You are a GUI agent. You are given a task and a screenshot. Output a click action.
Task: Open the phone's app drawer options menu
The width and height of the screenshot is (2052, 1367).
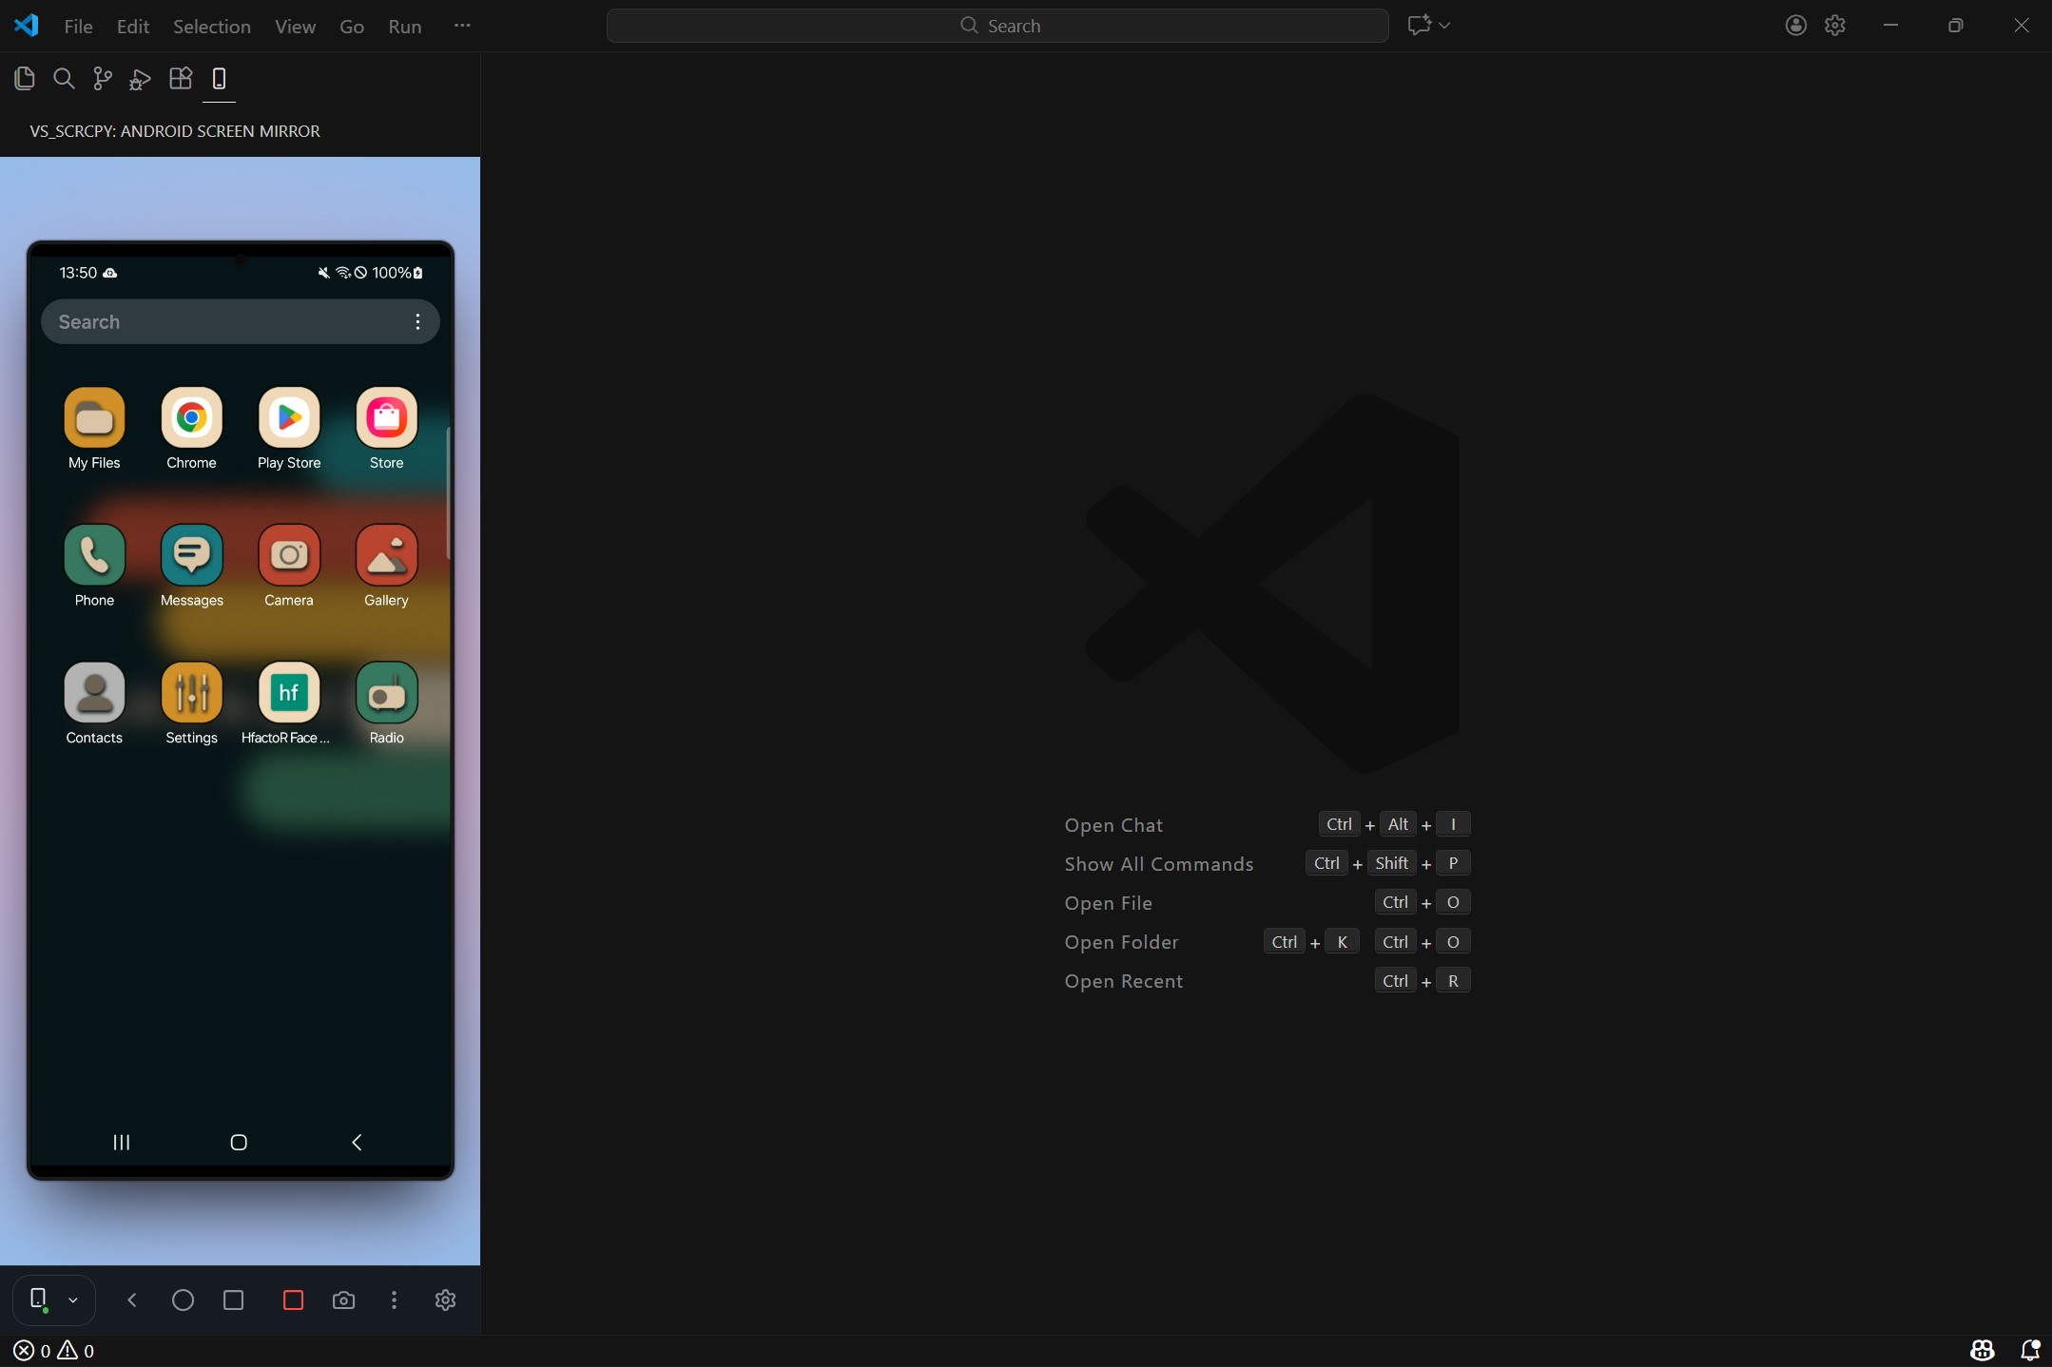[417, 322]
